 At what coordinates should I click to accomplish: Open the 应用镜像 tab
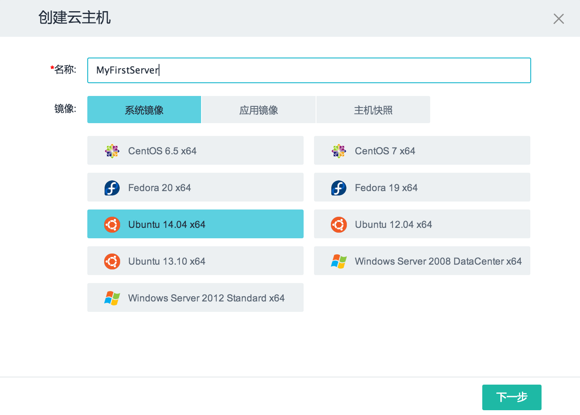(x=259, y=110)
